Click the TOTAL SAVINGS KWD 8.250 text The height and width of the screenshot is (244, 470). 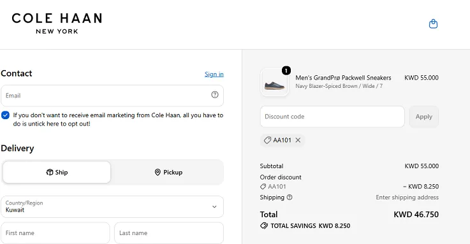tap(310, 226)
